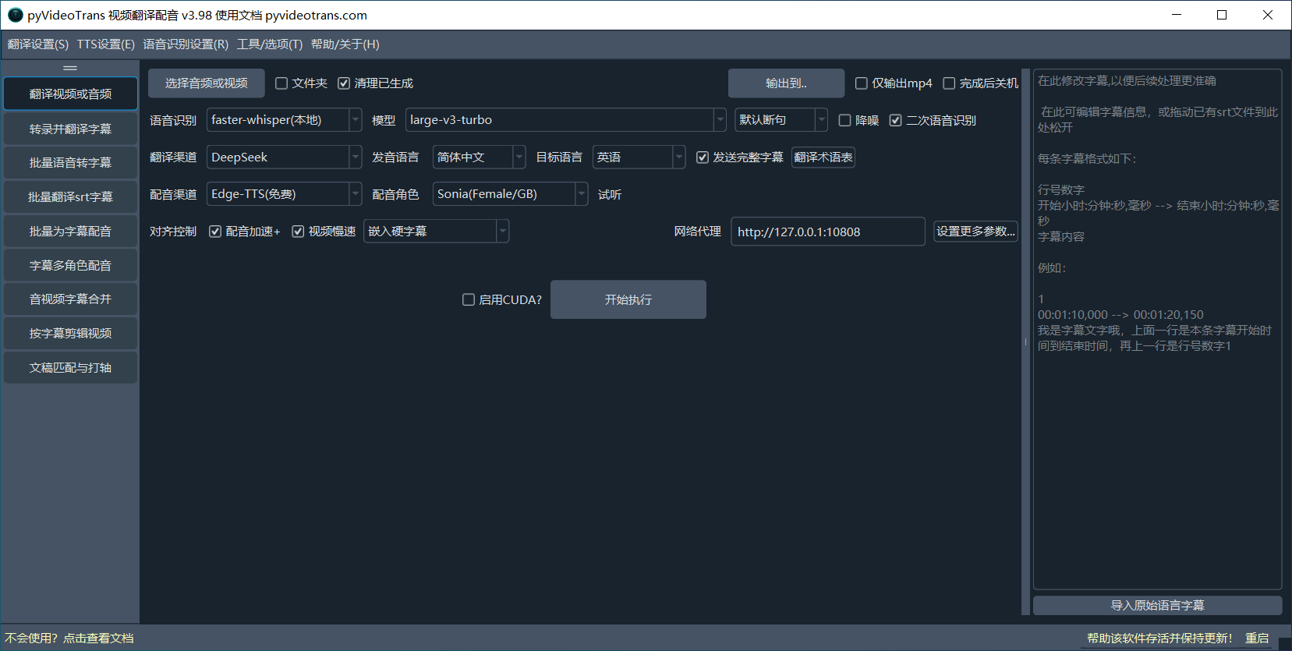The height and width of the screenshot is (651, 1292).
Task: Open the 工具/选项(T) menu
Action: 270,44
